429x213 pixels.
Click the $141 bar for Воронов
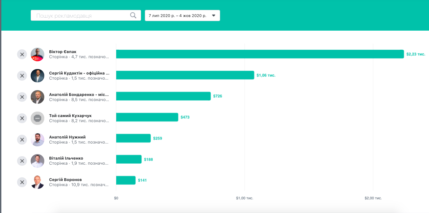click(x=126, y=180)
